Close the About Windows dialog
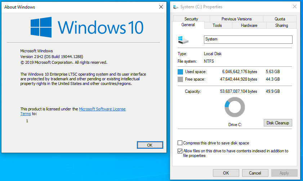This screenshot has height=181, width=303. click(x=161, y=7)
